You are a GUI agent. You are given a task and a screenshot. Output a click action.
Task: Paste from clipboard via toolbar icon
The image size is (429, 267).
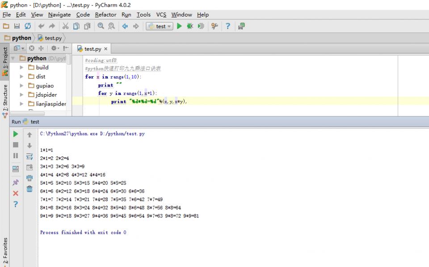(x=87, y=26)
